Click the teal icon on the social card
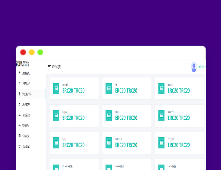Viewport: 221px width, 170px height. pyautogui.click(x=56, y=88)
